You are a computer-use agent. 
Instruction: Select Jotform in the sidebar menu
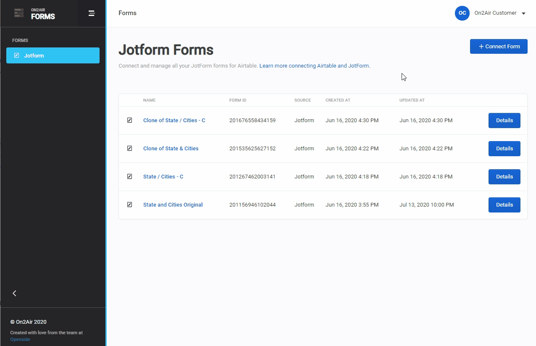53,55
